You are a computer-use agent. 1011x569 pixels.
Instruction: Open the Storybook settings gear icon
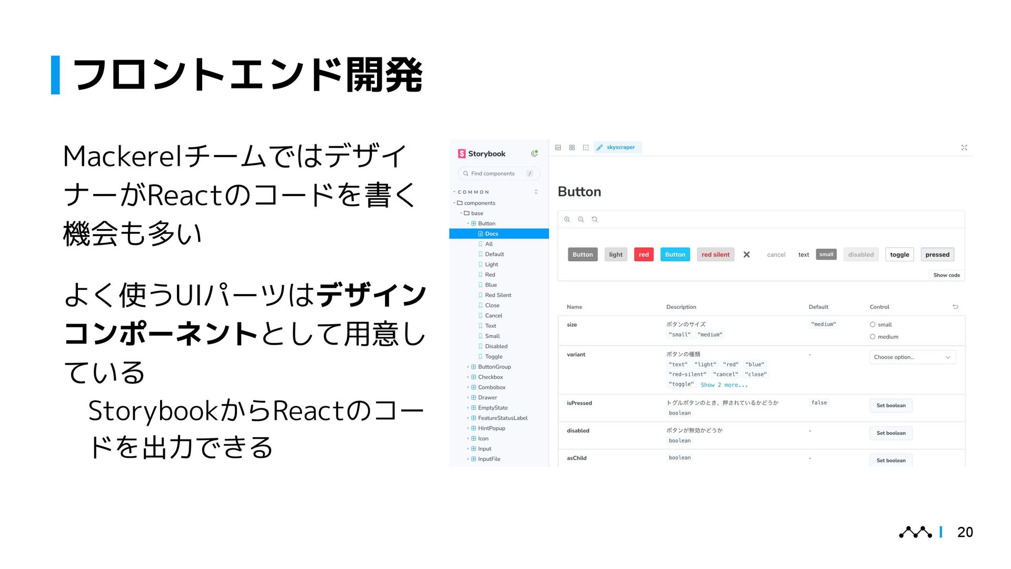[534, 153]
